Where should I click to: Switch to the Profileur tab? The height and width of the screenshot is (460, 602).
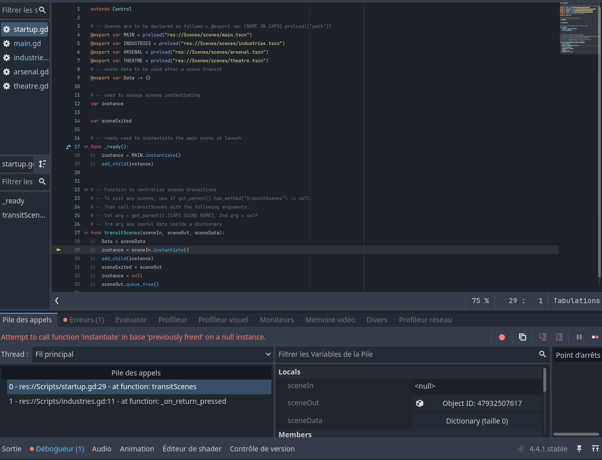tap(173, 319)
